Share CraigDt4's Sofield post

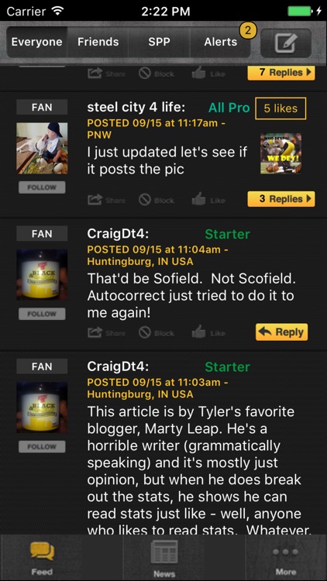[106, 333]
